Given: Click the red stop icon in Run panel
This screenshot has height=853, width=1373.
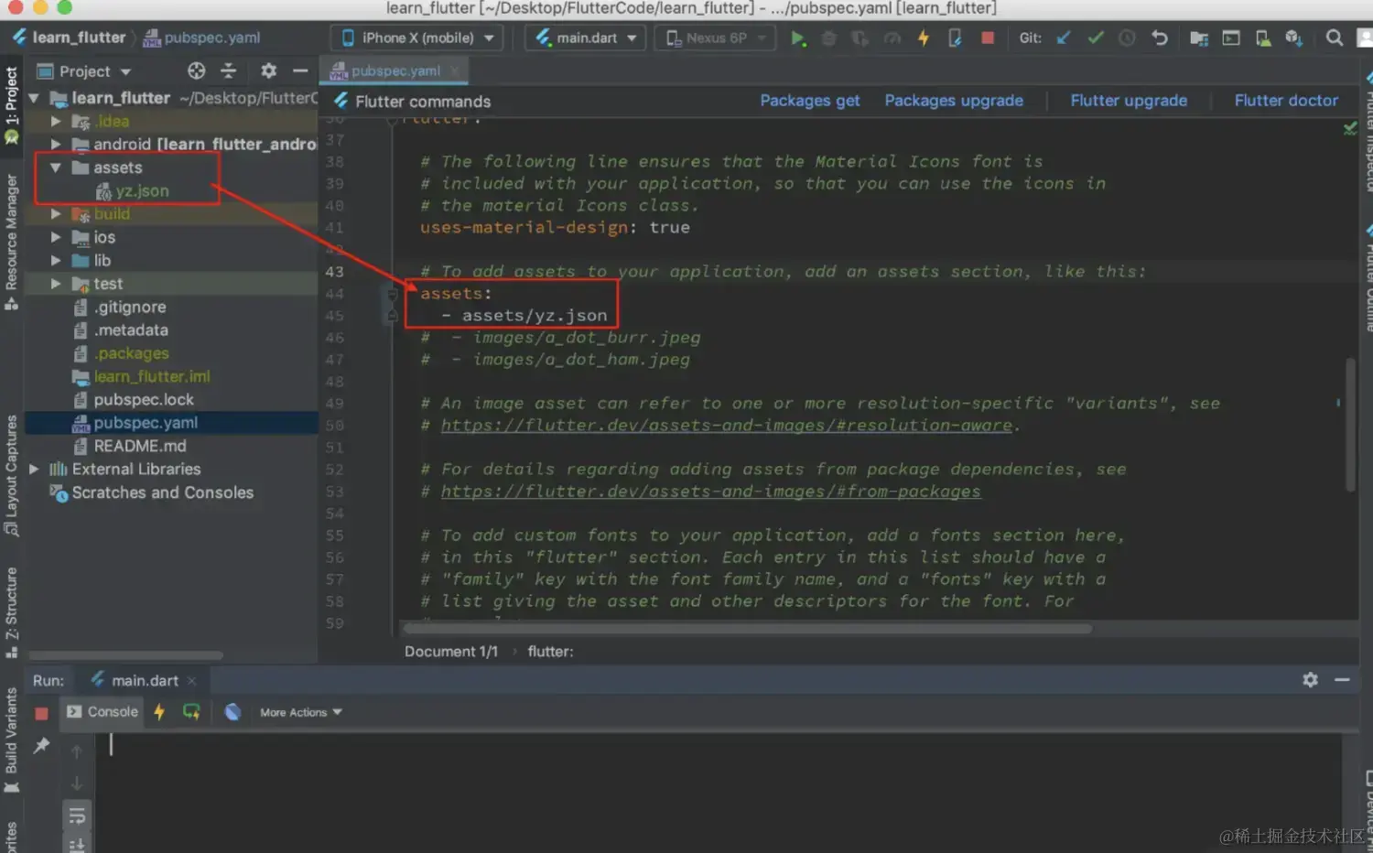Looking at the screenshot, I should point(41,713).
